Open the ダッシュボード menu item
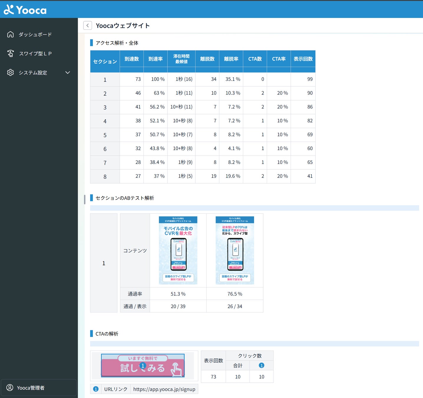This screenshot has height=398, width=423. [35, 34]
